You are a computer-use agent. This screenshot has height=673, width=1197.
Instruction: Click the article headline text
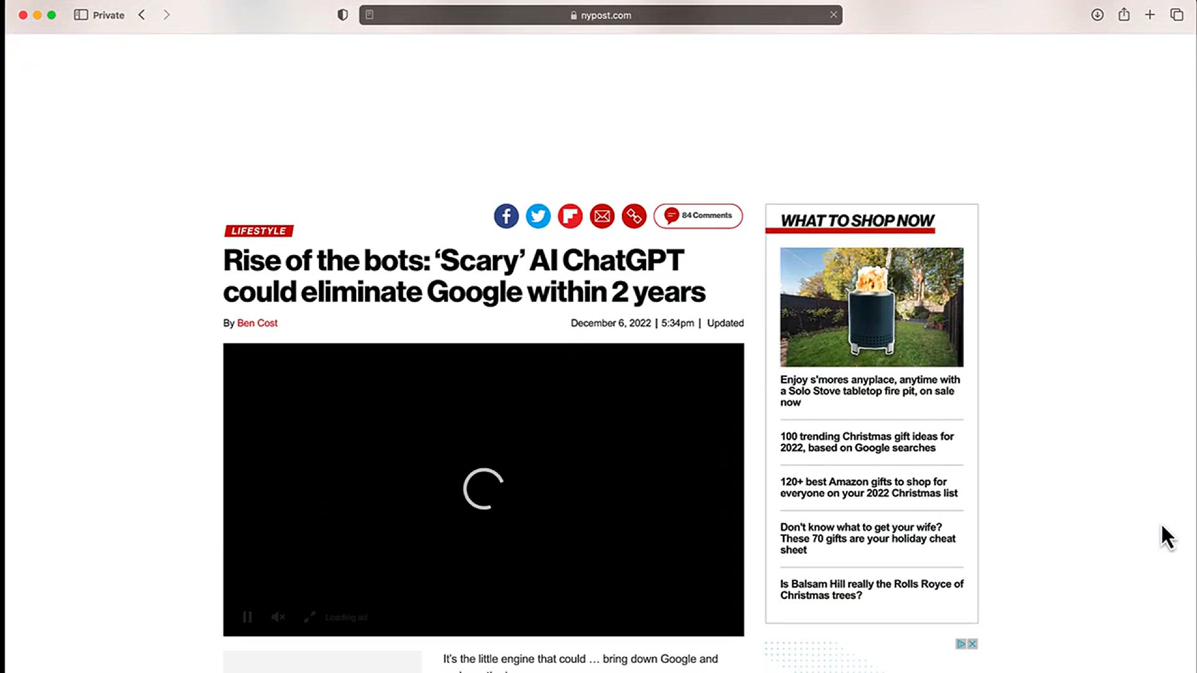point(464,276)
